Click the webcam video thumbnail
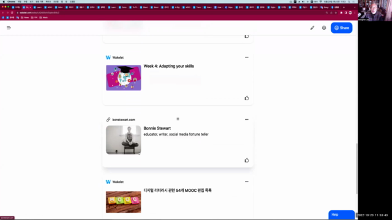392x220 pixels. point(375,10)
